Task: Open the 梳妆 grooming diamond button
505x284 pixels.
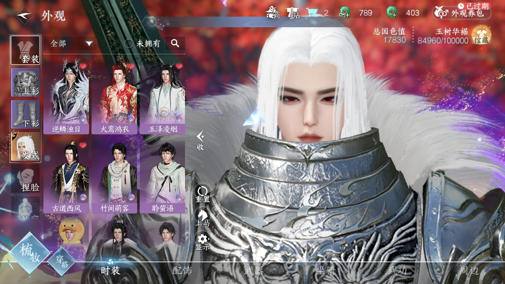Action: (x=30, y=253)
